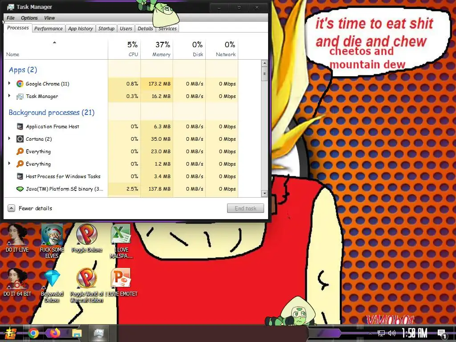Select the 137.8 MB Java memory value

(x=160, y=189)
